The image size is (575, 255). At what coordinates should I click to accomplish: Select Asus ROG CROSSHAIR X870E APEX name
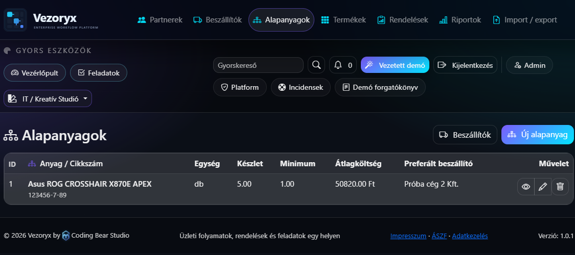pyautogui.click(x=90, y=184)
